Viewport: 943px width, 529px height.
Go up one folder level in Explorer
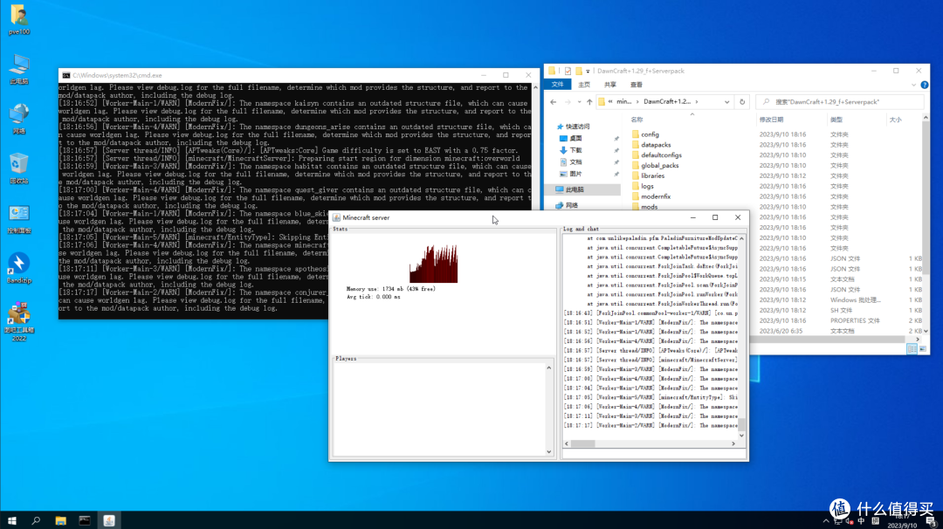tap(589, 101)
